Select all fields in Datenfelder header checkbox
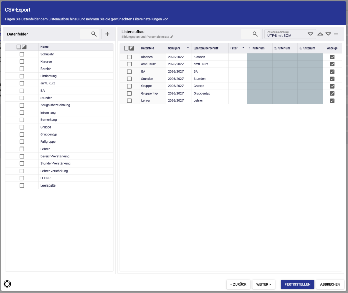 point(19,47)
